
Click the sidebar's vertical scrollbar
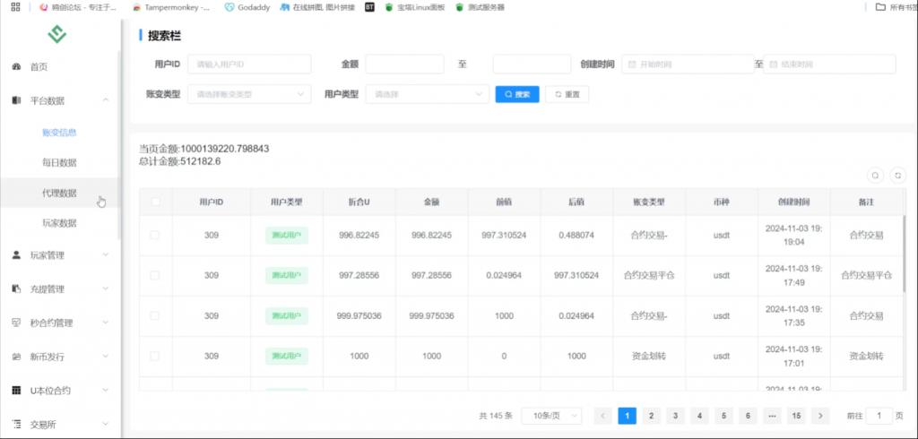(120, 143)
